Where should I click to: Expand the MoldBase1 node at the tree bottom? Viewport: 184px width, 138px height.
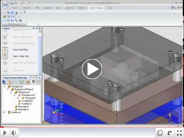(x=4, y=112)
